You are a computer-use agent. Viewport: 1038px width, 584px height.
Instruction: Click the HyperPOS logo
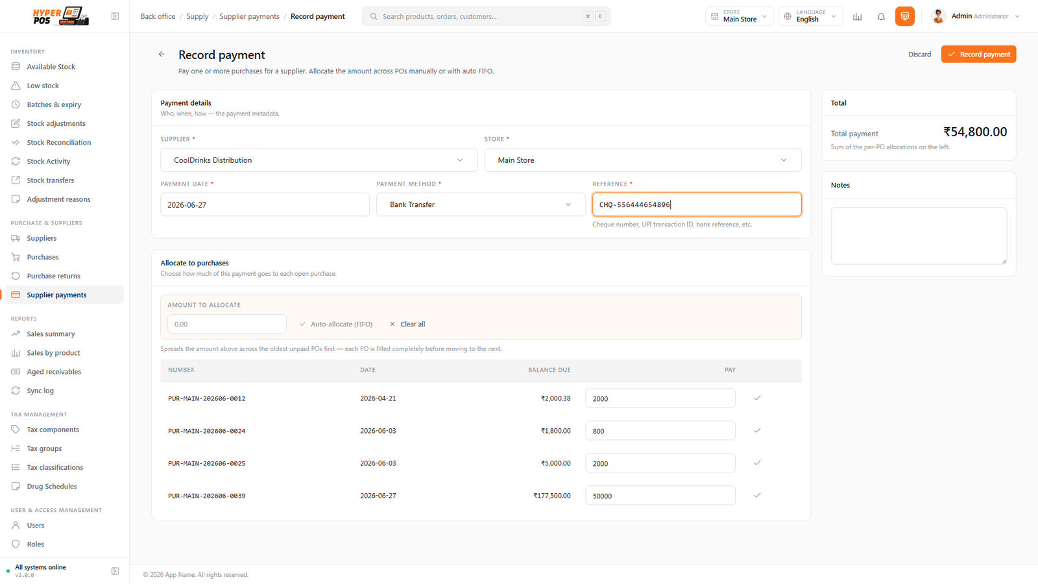[x=60, y=16]
